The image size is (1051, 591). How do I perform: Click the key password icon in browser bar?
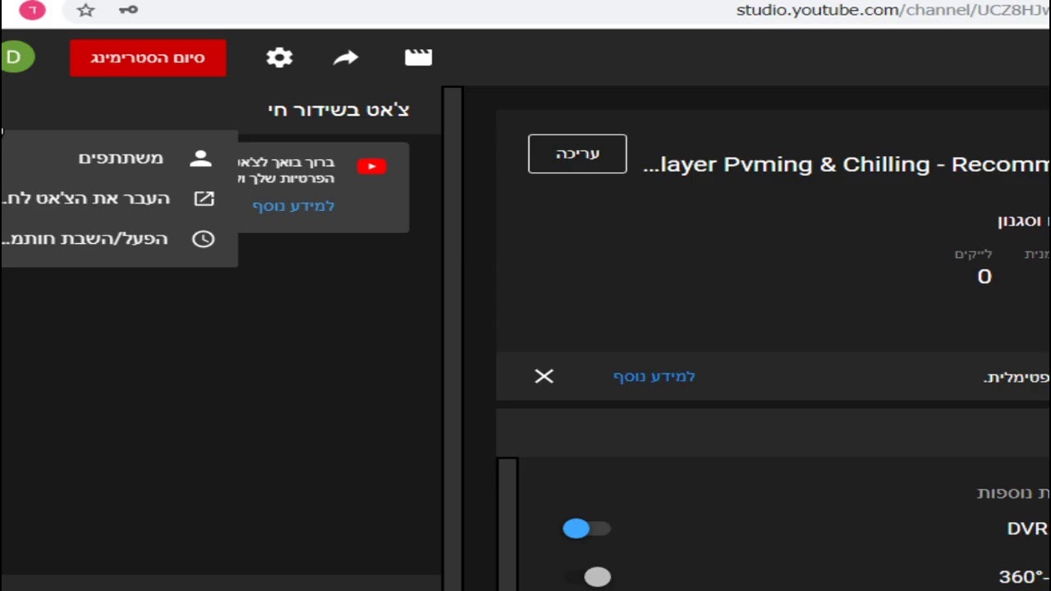point(128,11)
